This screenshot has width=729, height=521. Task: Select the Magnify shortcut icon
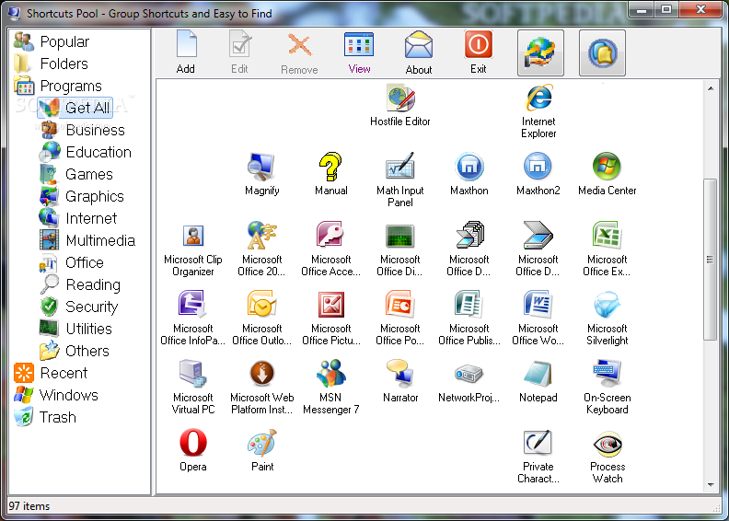point(261,175)
